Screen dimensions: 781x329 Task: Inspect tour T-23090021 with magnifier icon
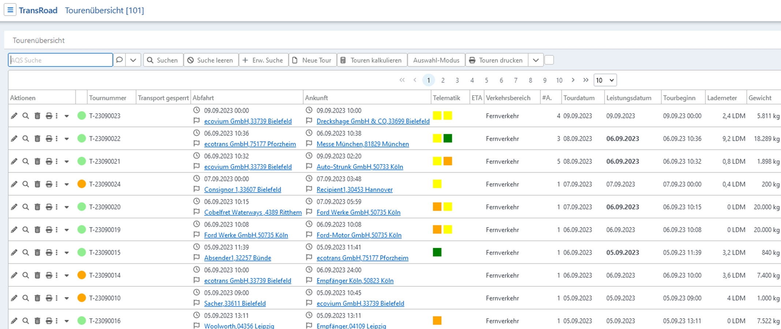pos(26,161)
